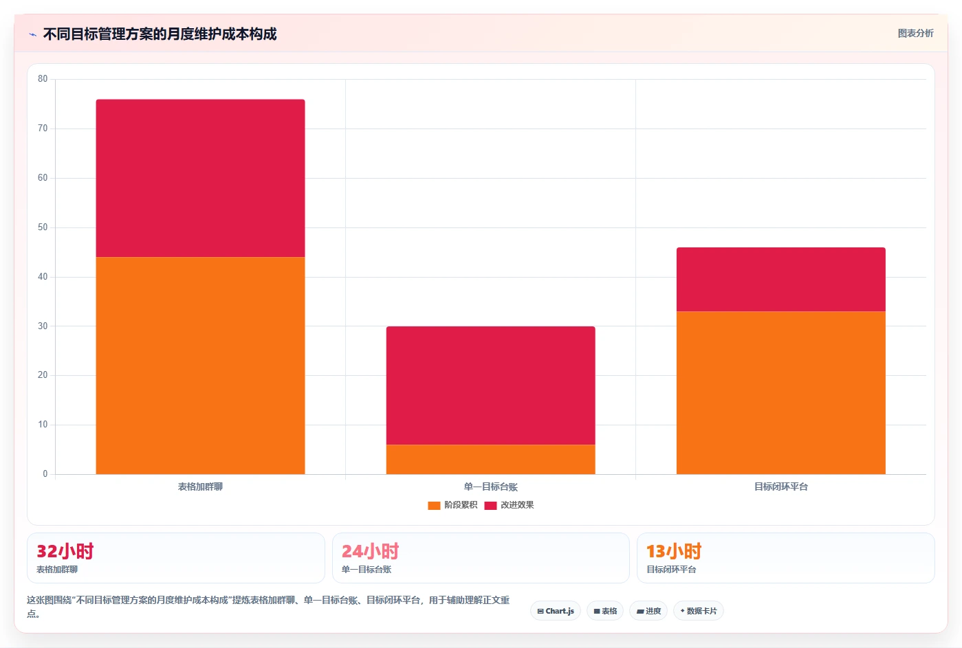Click the Chart.js tag
Screen dimensions: 962x648
[x=556, y=611]
